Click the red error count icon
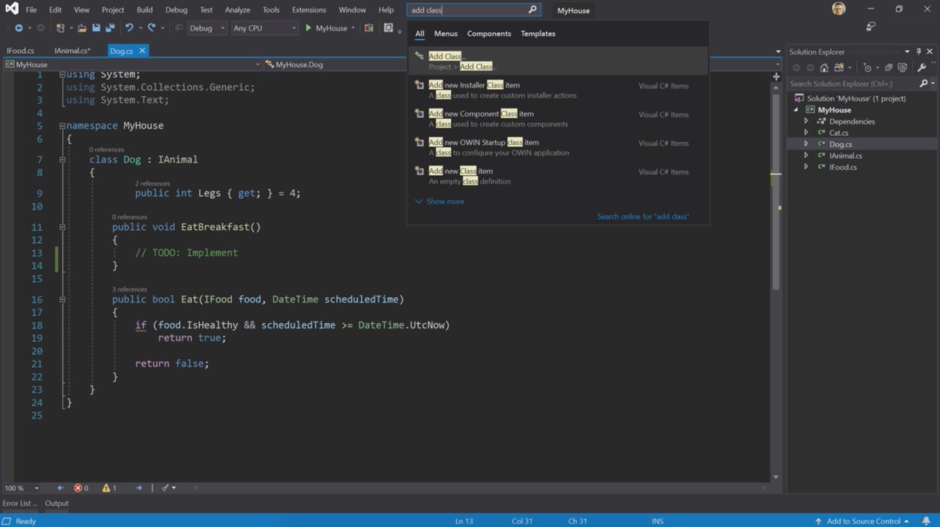Screen dimensions: 940x527 (x=78, y=488)
